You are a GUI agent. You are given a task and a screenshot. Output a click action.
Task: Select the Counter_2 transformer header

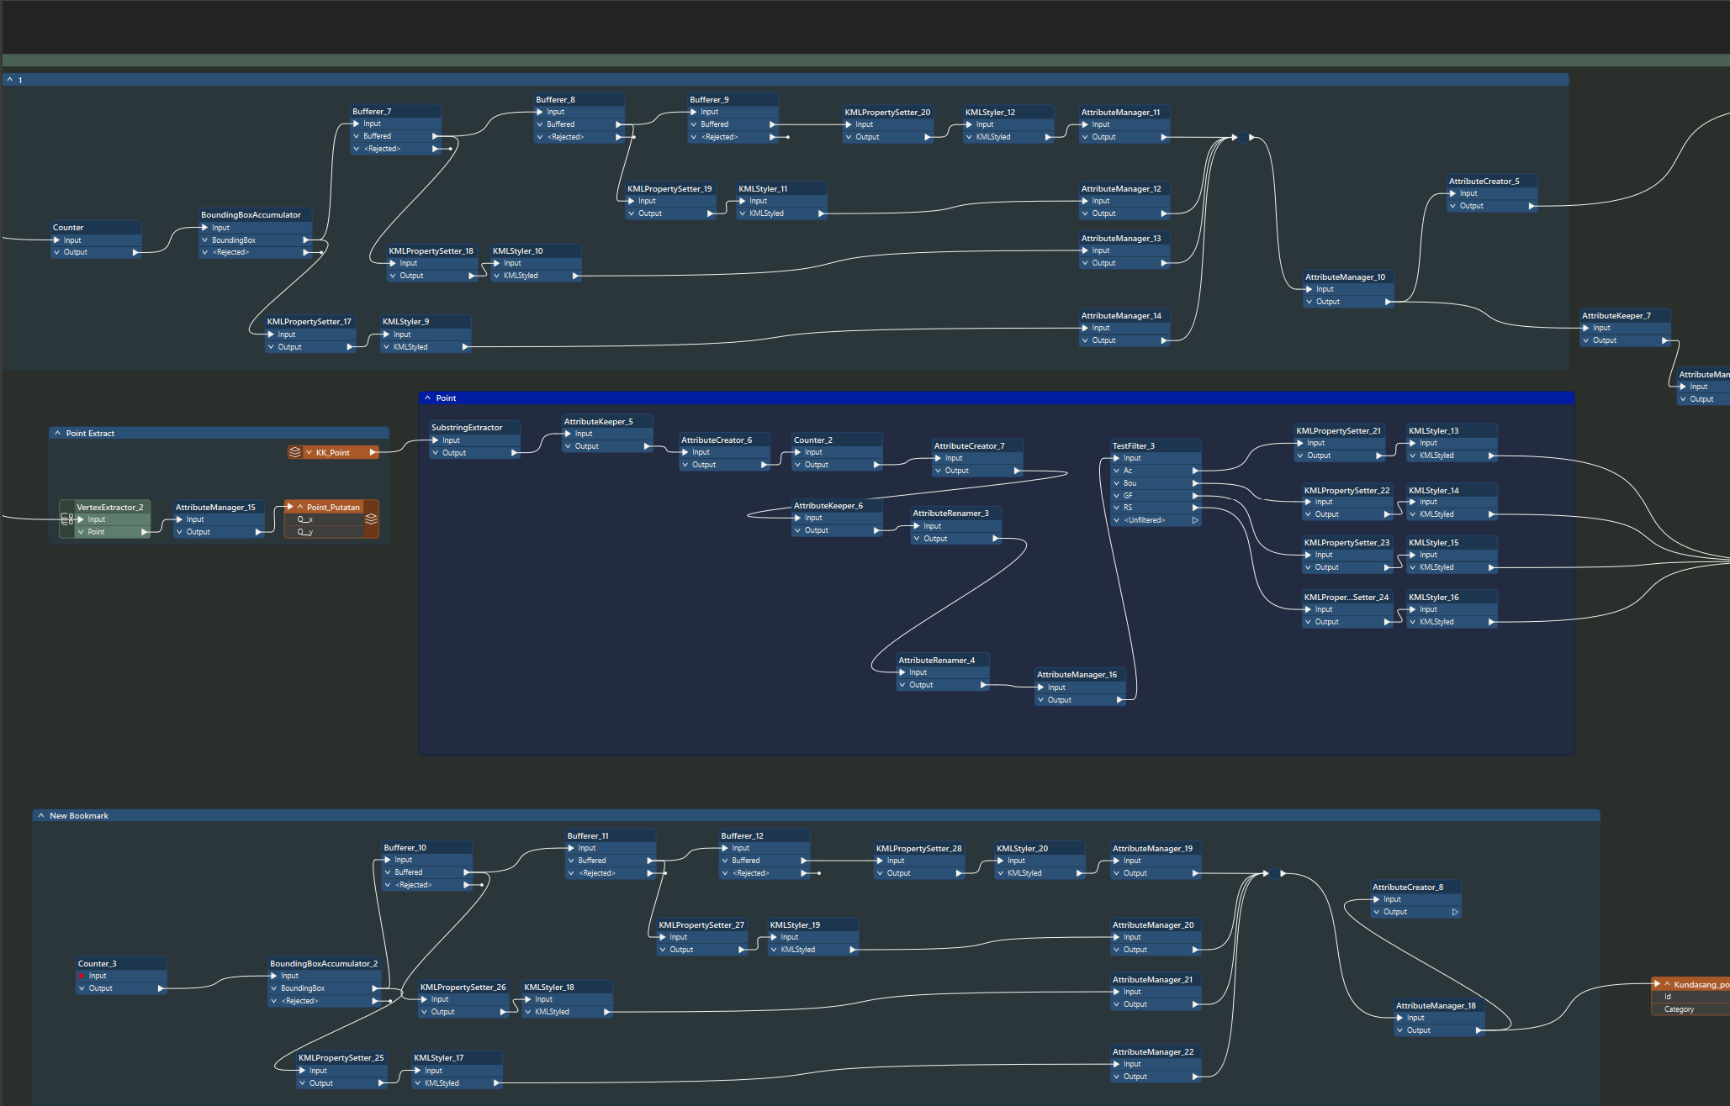coord(812,439)
